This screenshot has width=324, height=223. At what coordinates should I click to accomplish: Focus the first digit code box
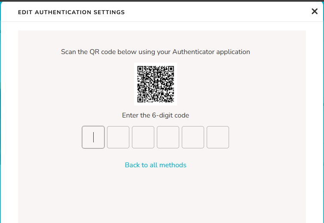[x=93, y=137]
